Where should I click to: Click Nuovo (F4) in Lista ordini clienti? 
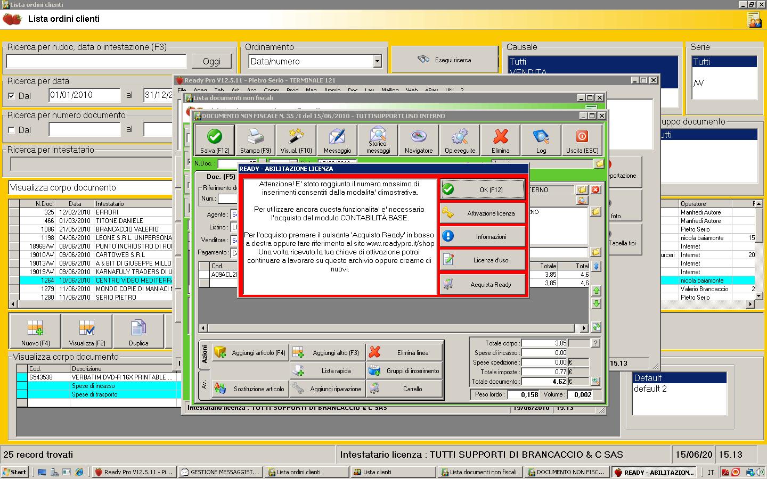coord(36,332)
